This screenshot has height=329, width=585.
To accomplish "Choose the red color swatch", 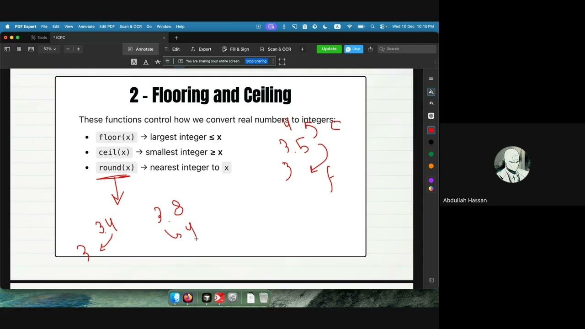I will [431, 130].
